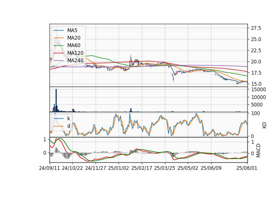The width and height of the screenshot is (275, 198).
Task: Select the MA240 legend label
Action: (75, 61)
